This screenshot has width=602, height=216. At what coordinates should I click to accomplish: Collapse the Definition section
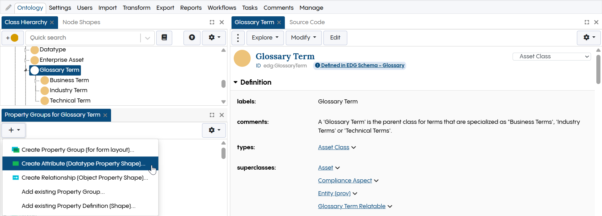tap(236, 82)
